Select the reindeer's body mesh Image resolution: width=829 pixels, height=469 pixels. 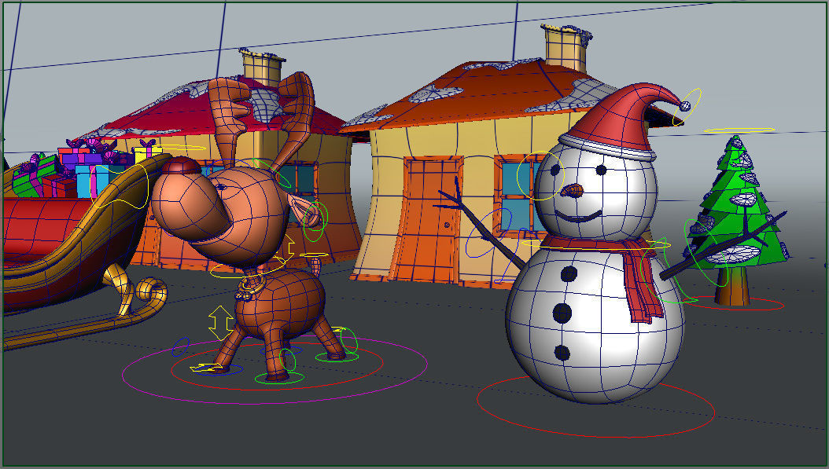(279, 302)
